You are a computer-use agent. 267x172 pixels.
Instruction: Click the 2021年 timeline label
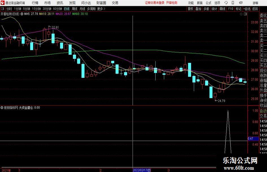pyautogui.click(x=6, y=170)
